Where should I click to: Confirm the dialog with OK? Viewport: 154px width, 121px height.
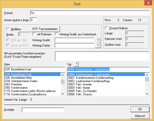tap(140, 109)
